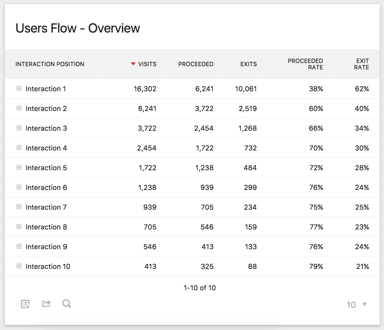
Task: Sort by the Exit Rate column header
Action: 361,64
